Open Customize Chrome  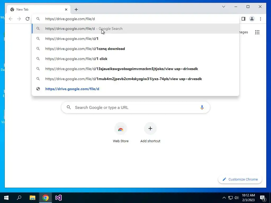coord(240,179)
